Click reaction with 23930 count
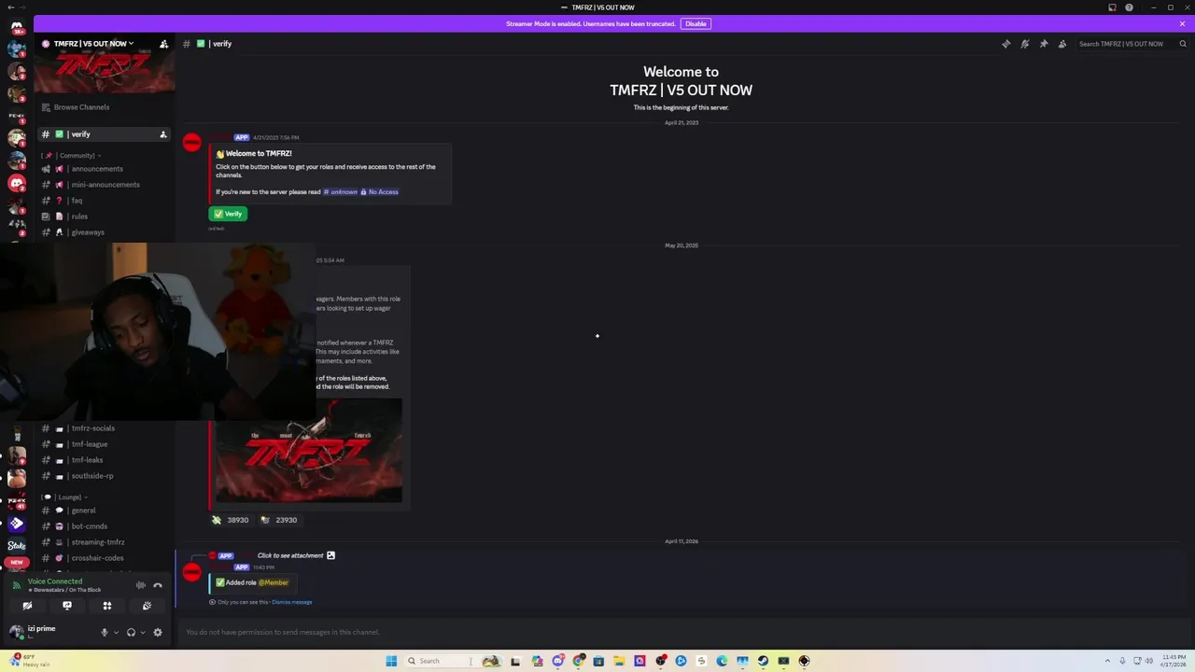This screenshot has width=1195, height=672. pyautogui.click(x=278, y=520)
